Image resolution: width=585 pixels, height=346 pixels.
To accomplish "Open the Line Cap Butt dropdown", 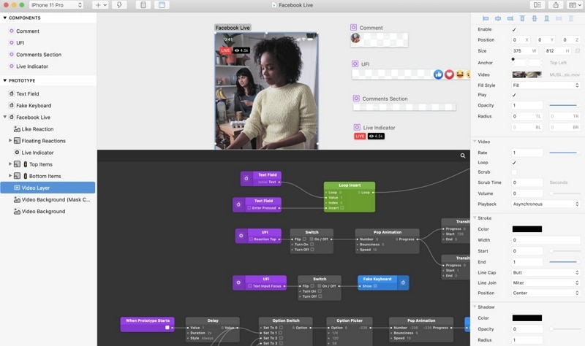I will click(546, 272).
